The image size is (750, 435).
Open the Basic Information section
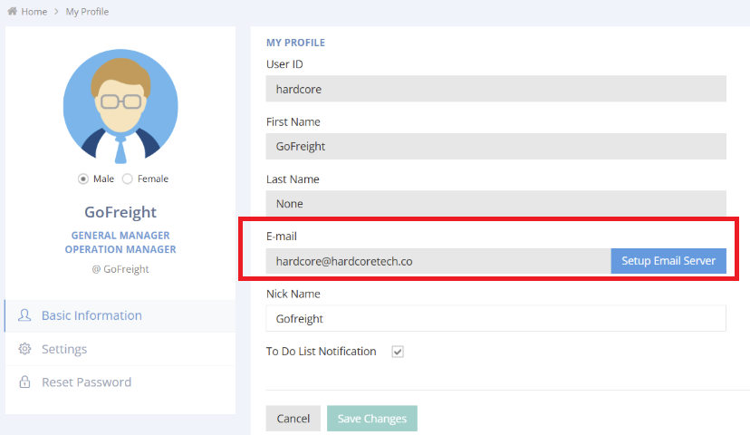[91, 315]
